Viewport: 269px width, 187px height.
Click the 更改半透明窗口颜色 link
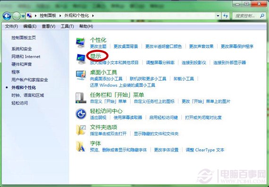pyautogui.click(x=163, y=46)
